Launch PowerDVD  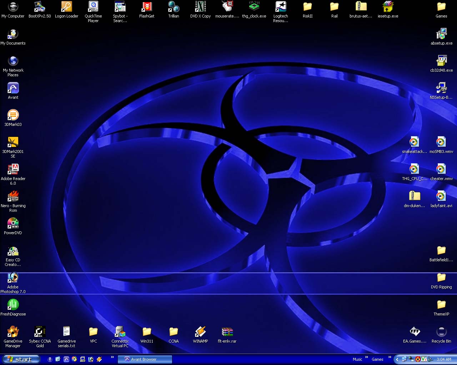13,223
